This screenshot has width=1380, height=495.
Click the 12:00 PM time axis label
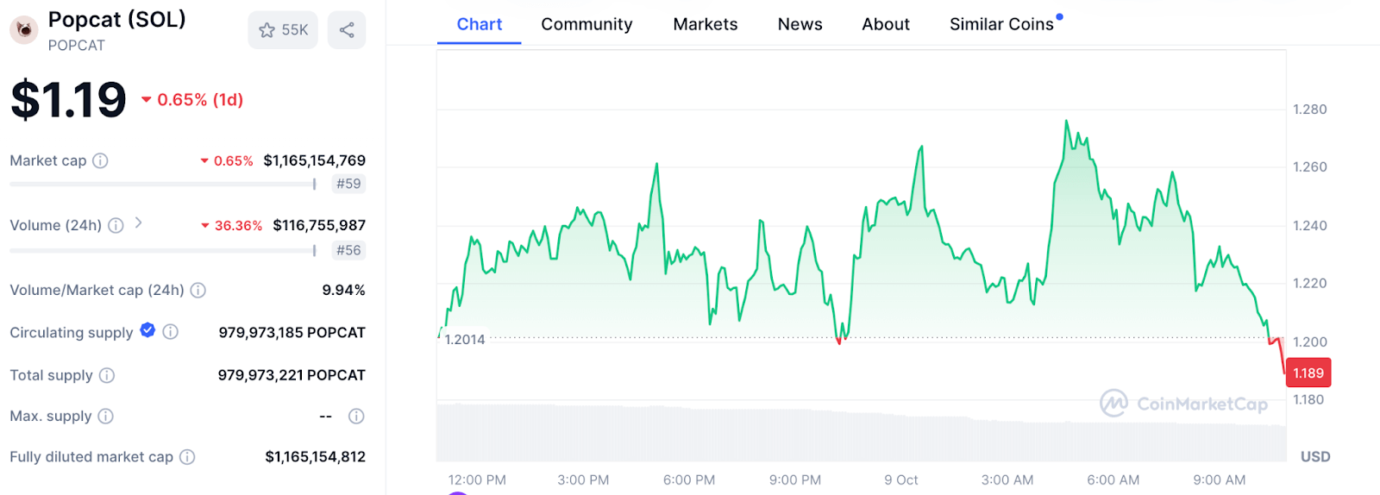coord(477,480)
